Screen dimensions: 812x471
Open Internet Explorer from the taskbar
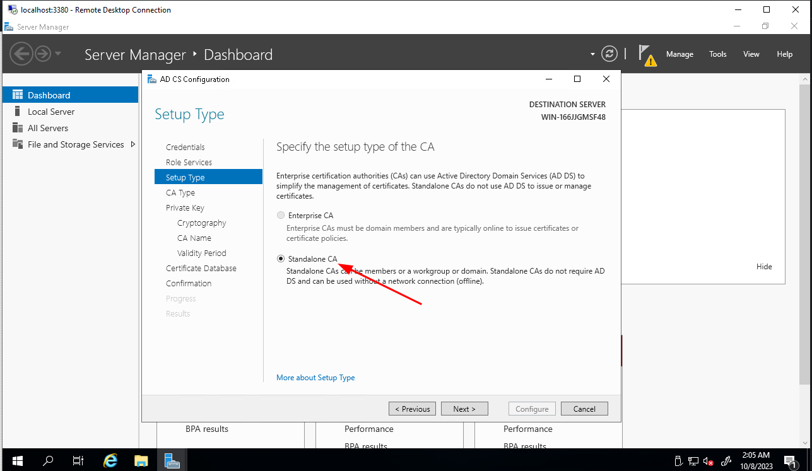click(110, 460)
